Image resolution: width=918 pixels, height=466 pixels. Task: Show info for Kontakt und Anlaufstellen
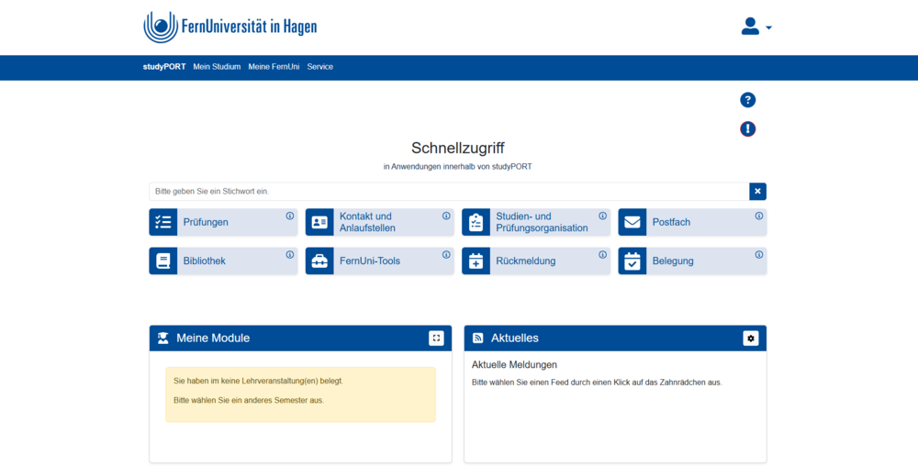[x=446, y=216]
